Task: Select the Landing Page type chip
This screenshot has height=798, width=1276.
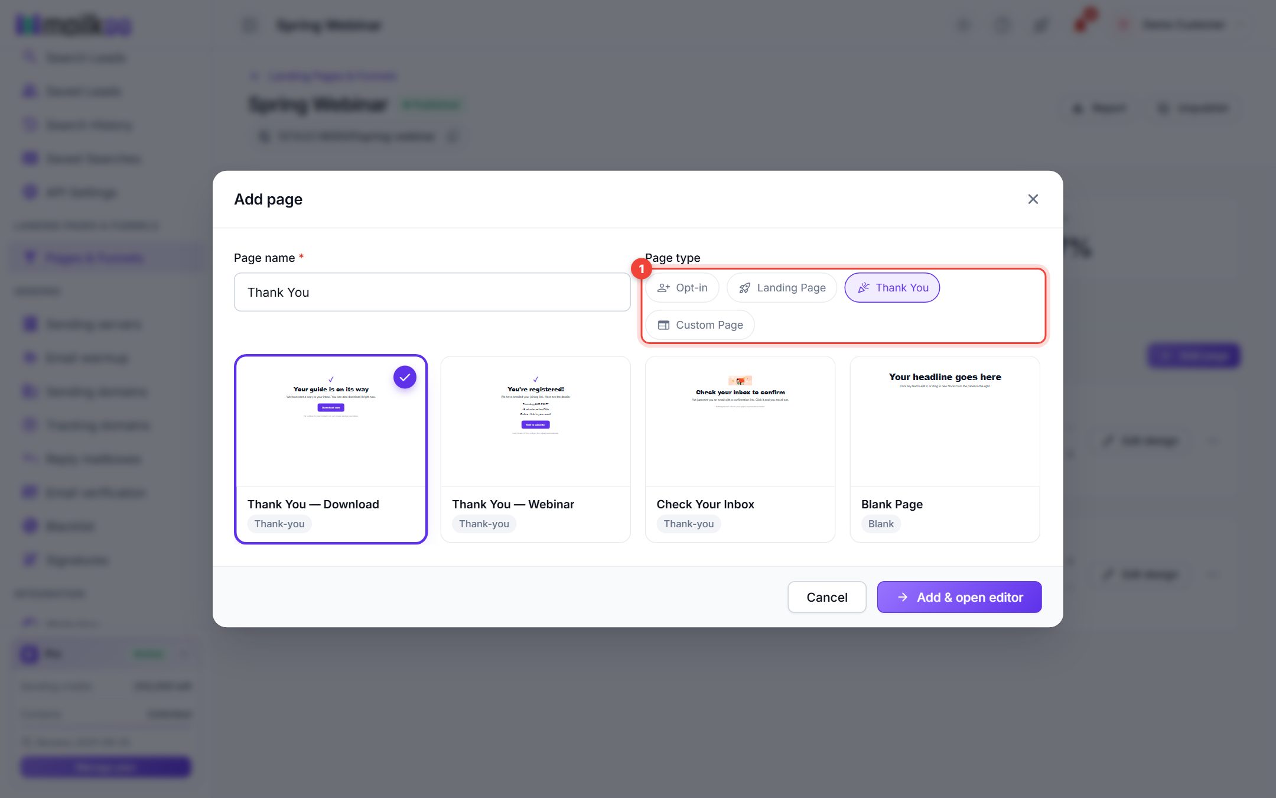Action: pyautogui.click(x=782, y=288)
